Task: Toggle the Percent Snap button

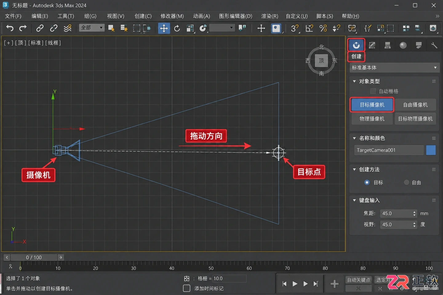Action: [x=323, y=28]
